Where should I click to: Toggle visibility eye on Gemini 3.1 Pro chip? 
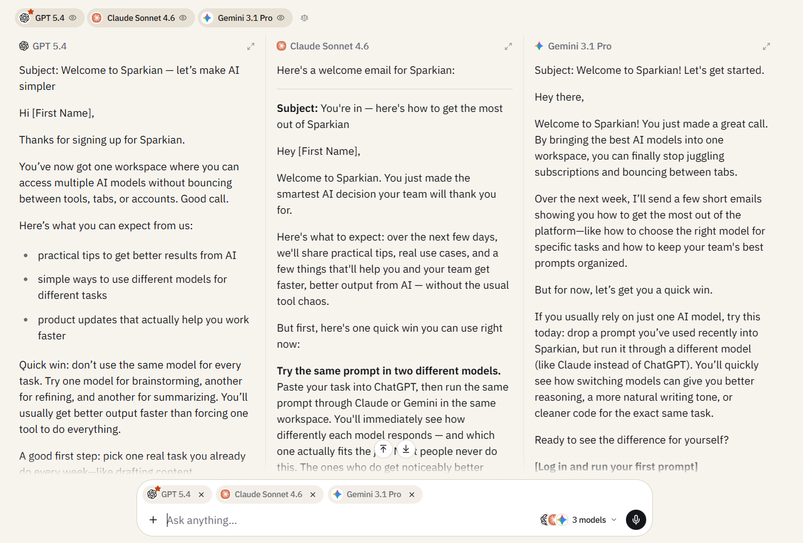tap(281, 18)
